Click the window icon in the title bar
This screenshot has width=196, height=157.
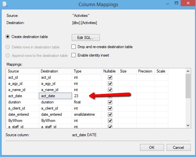click(x=5, y=5)
